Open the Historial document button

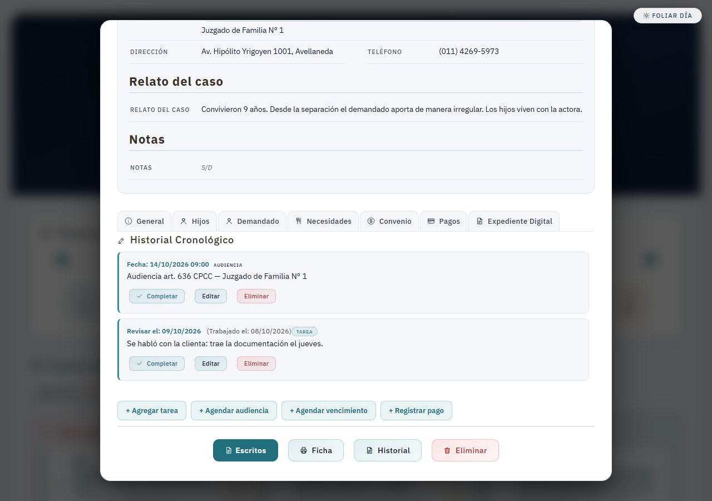tap(388, 450)
